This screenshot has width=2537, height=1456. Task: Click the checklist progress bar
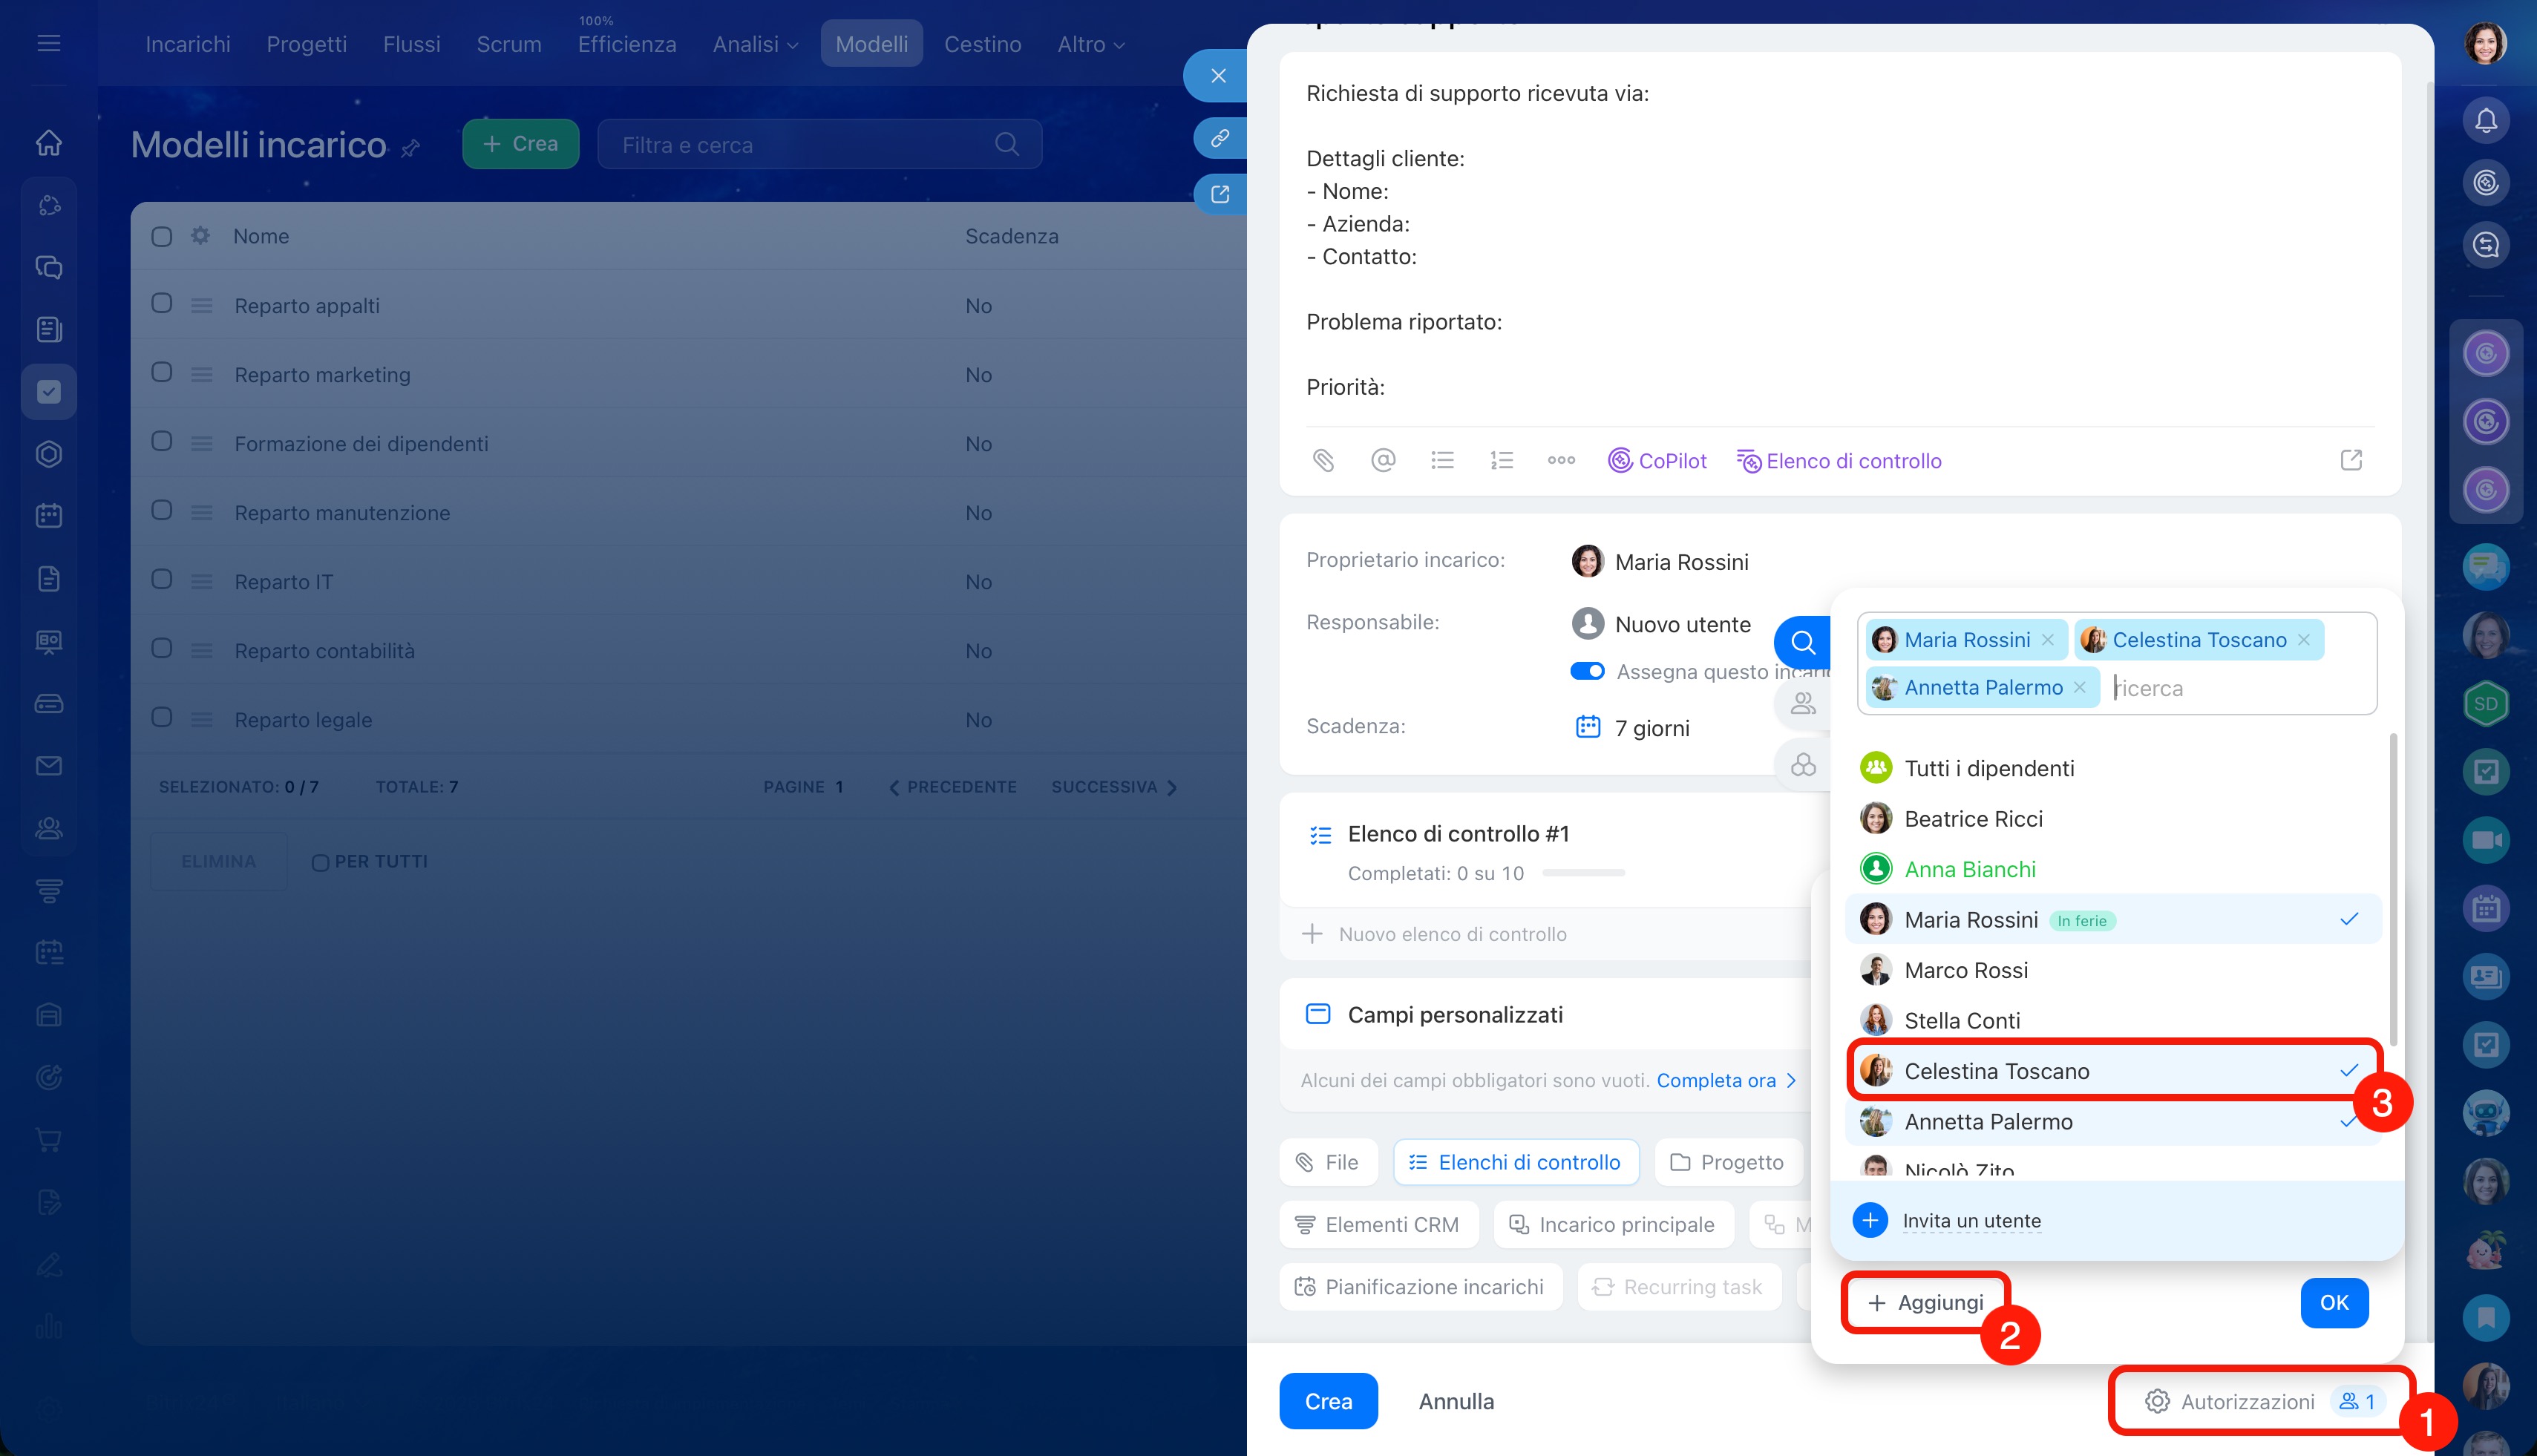[1583, 873]
